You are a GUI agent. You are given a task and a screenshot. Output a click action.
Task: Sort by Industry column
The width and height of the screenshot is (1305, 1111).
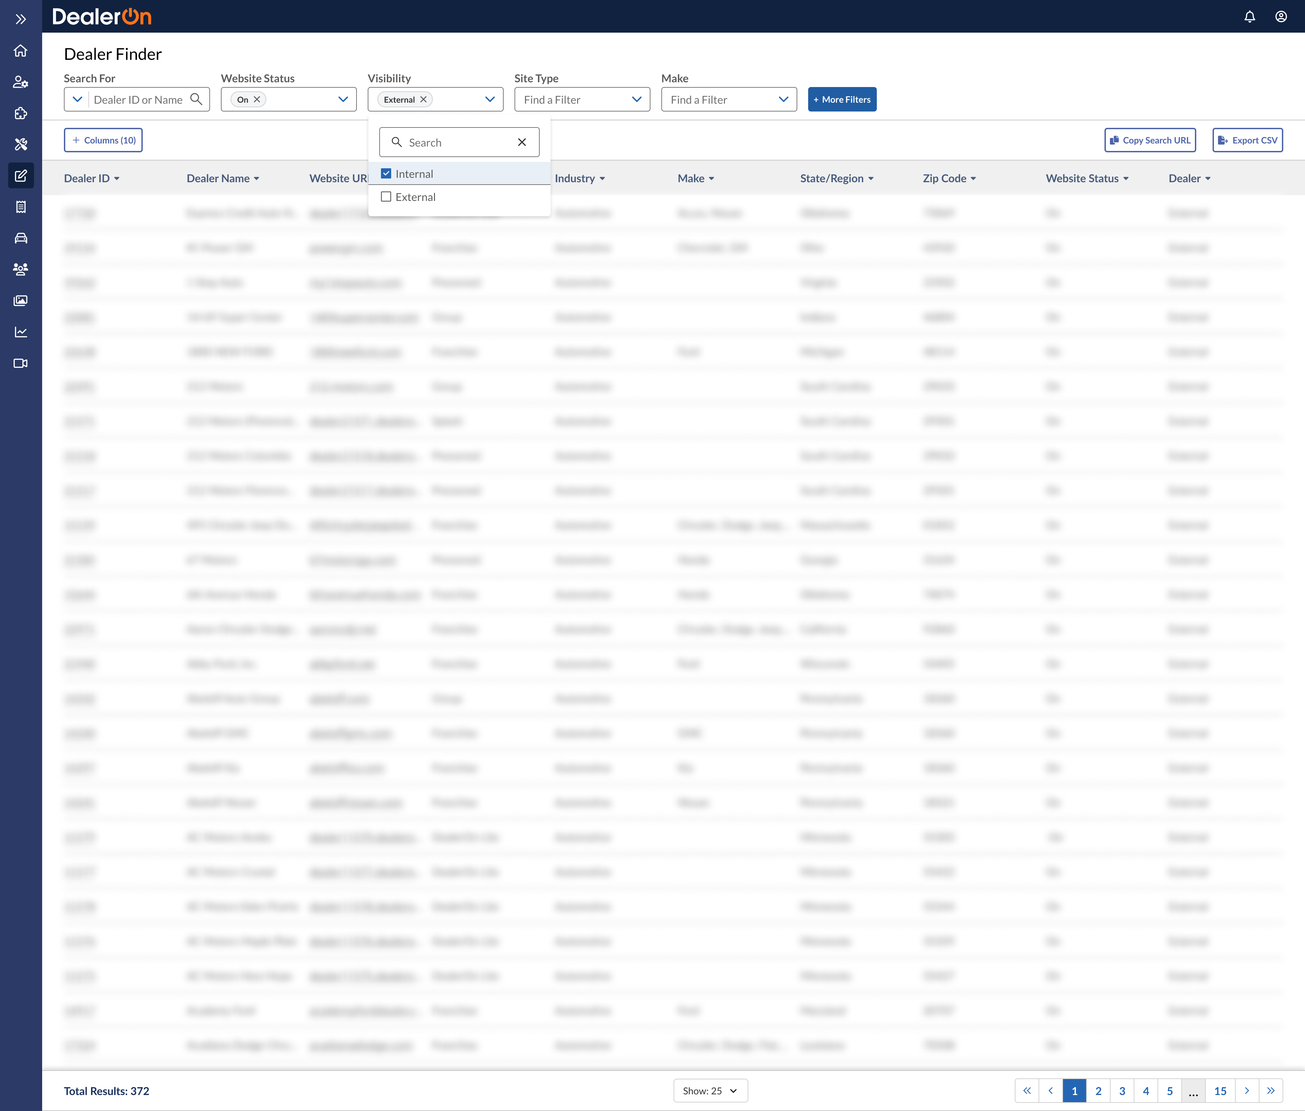pos(580,178)
